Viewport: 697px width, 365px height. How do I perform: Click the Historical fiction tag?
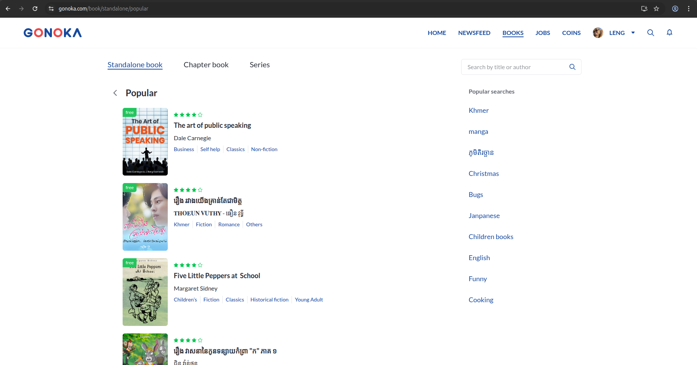(x=269, y=300)
